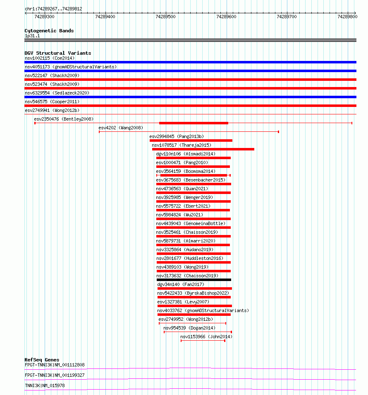Click the 74289700 ruler position label

coord(287,17)
